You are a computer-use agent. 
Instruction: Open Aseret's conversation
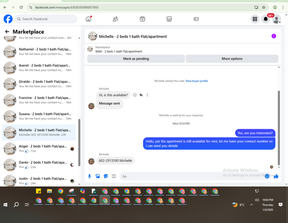coord(39,68)
